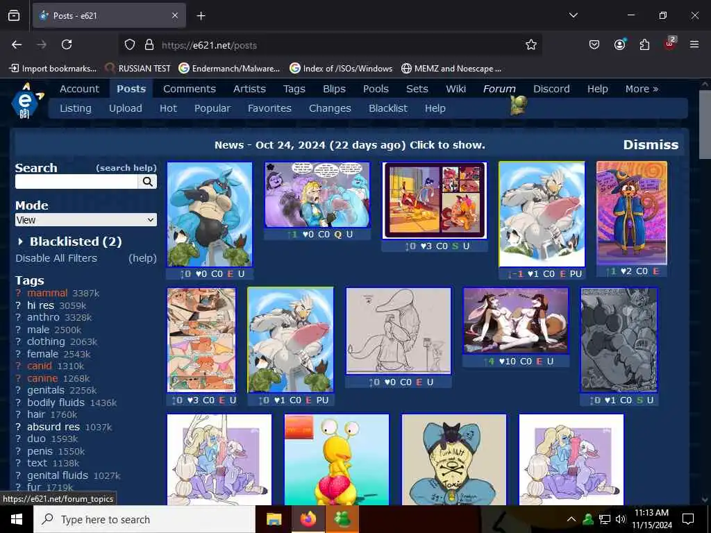Open the Blacklist sub-tab
Viewport: 711px width, 533px height.
point(388,108)
